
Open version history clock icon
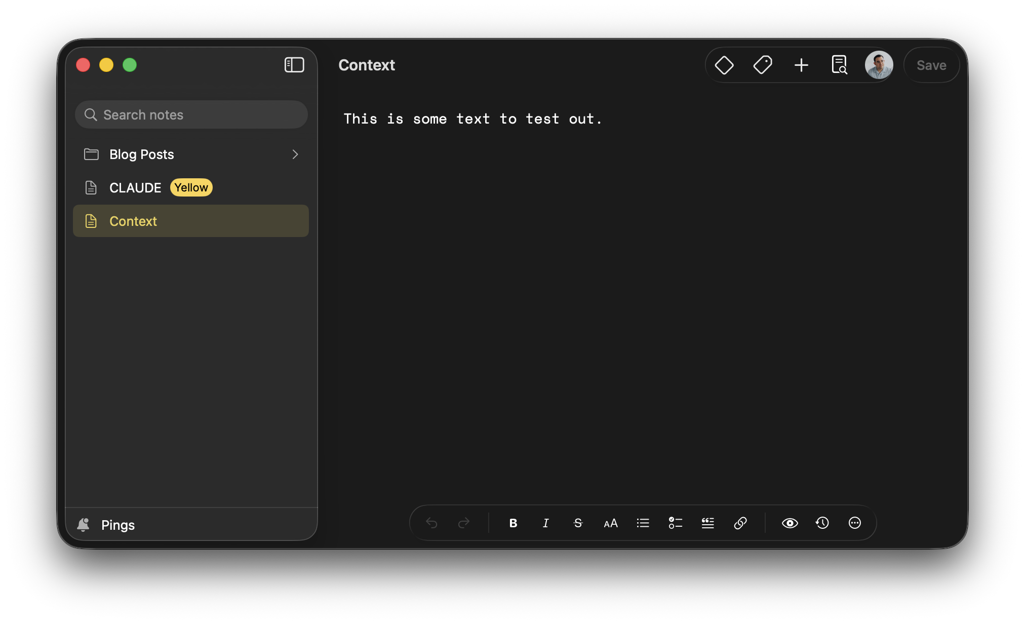pos(822,523)
